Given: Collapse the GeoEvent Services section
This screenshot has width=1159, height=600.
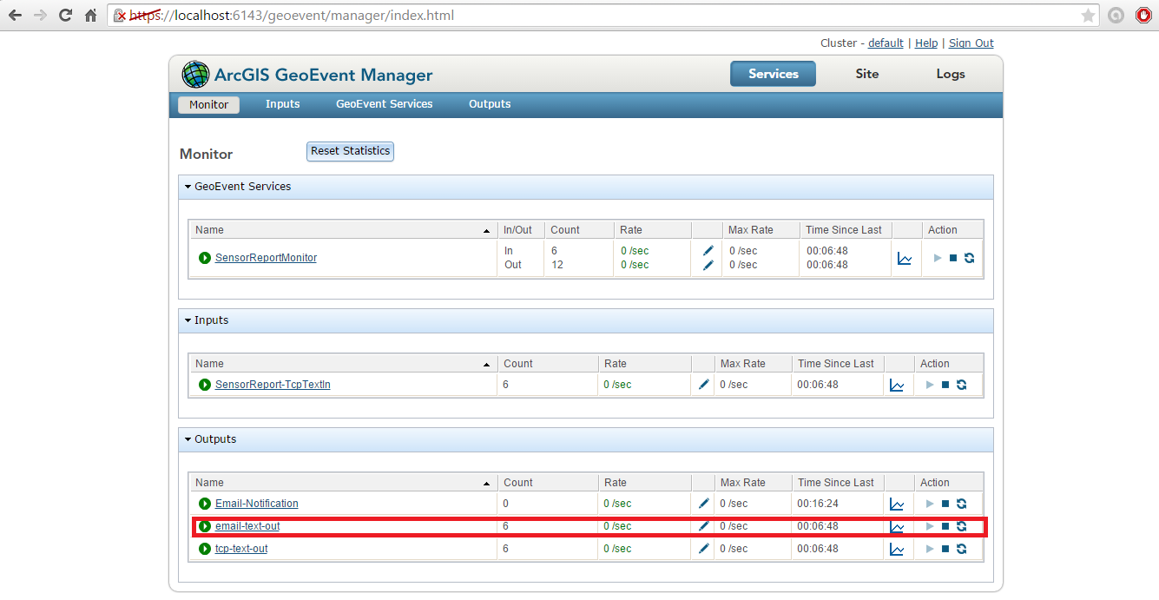Looking at the screenshot, I should point(188,187).
